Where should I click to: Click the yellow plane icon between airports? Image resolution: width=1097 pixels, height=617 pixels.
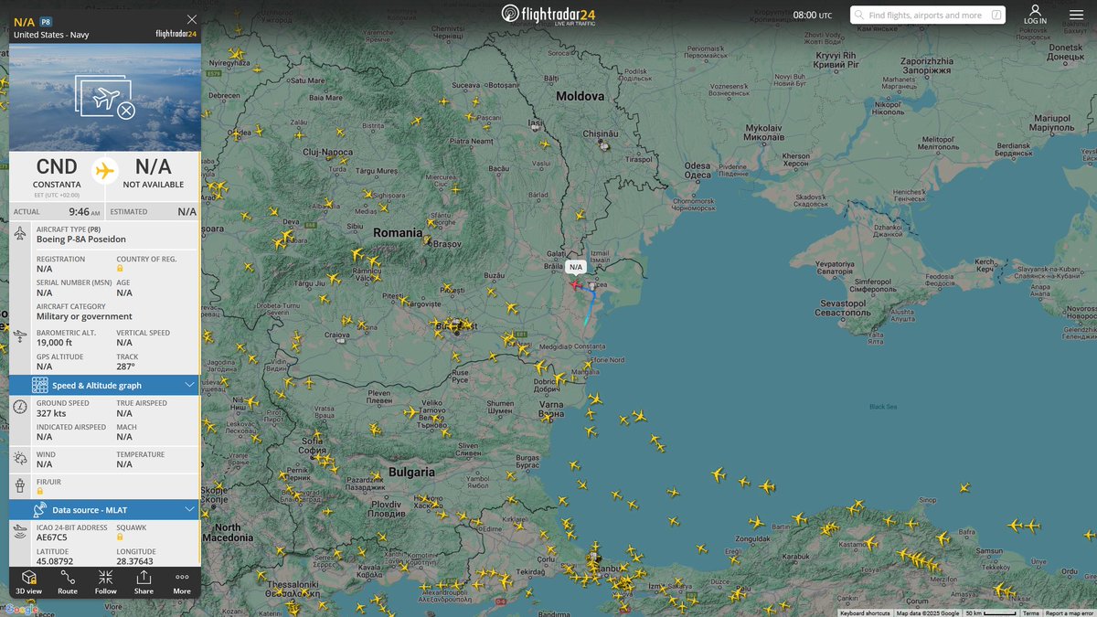pos(105,170)
